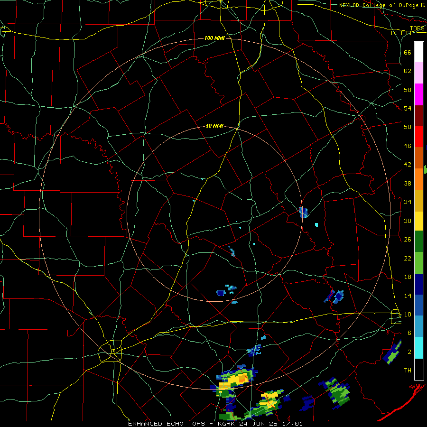
Task: Click the "K FT" units label
Action: (x=401, y=33)
